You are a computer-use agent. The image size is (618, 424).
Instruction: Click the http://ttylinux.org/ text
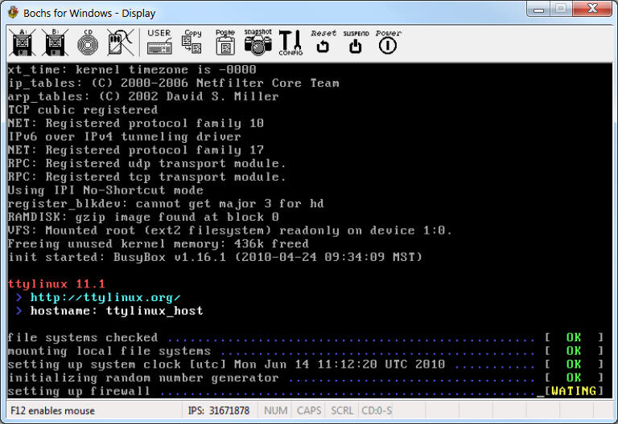105,297
